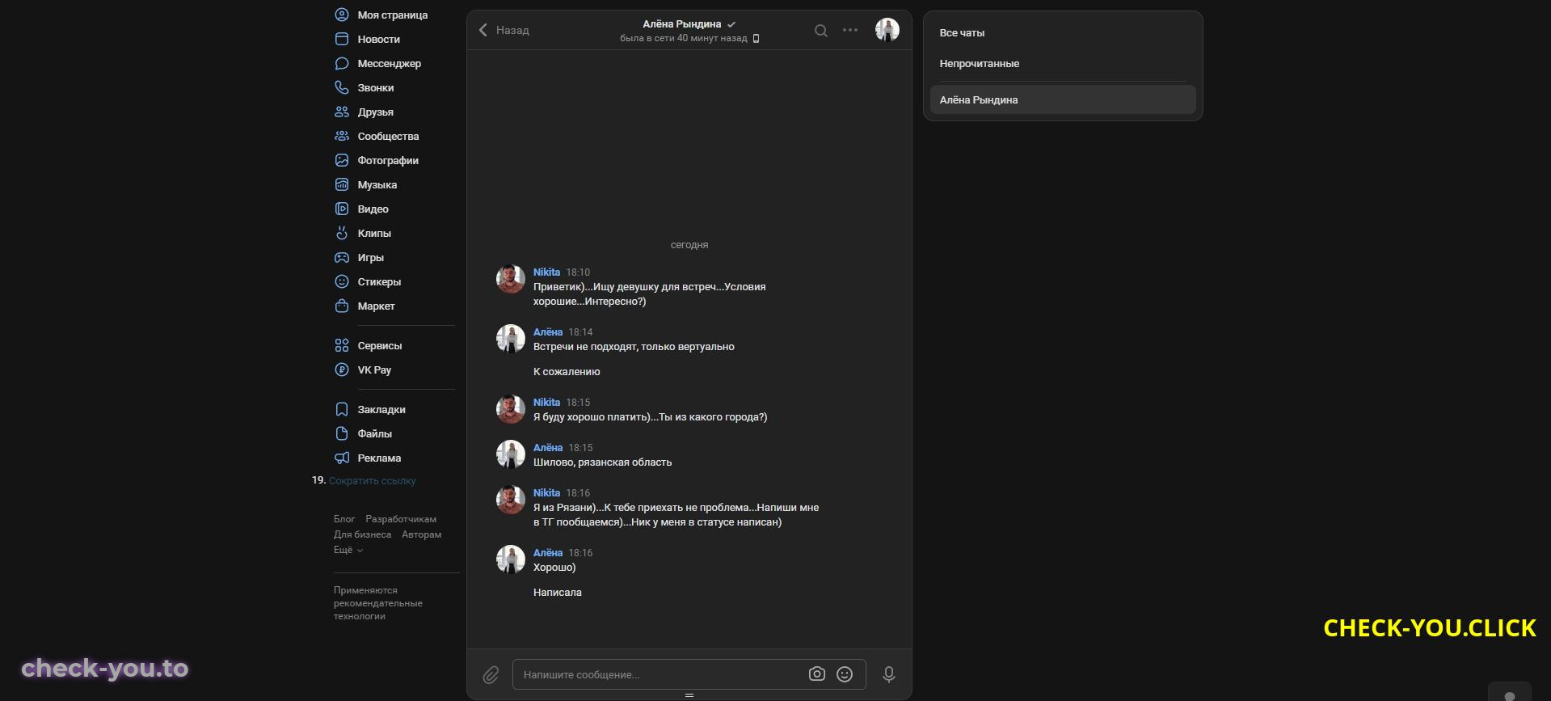This screenshot has width=1551, height=701.
Task: Click Алёна's name on 18:14 message
Action: click(548, 332)
